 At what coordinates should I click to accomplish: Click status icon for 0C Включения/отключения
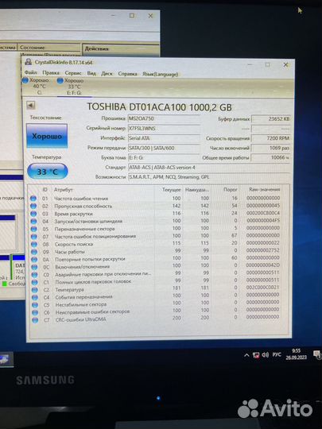(x=34, y=267)
